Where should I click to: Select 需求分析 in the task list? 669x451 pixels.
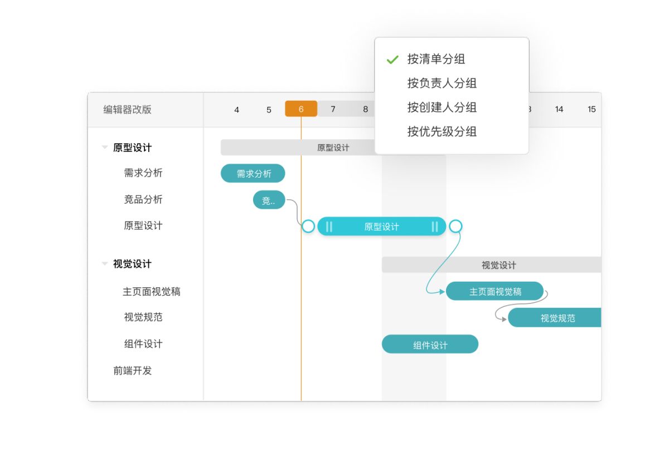[x=143, y=173]
